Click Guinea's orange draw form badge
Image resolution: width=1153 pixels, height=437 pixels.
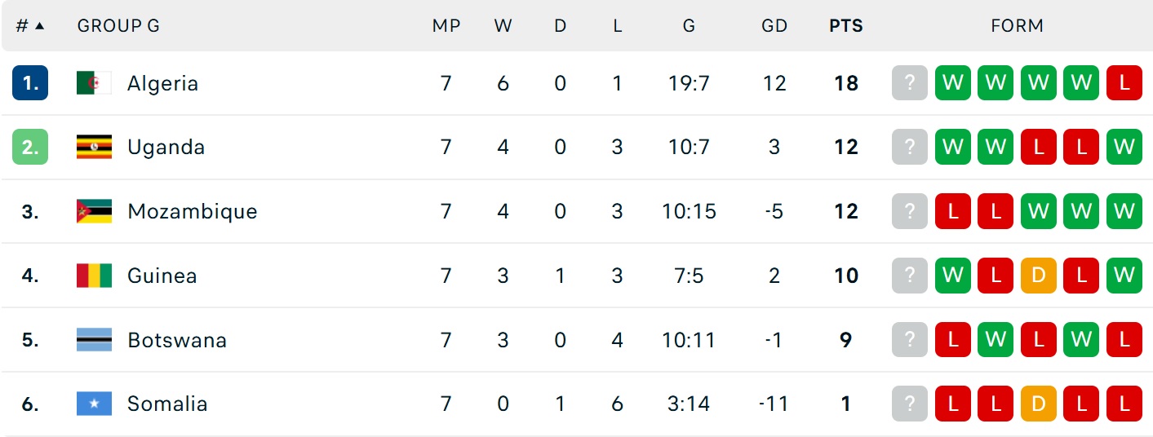coord(1038,276)
